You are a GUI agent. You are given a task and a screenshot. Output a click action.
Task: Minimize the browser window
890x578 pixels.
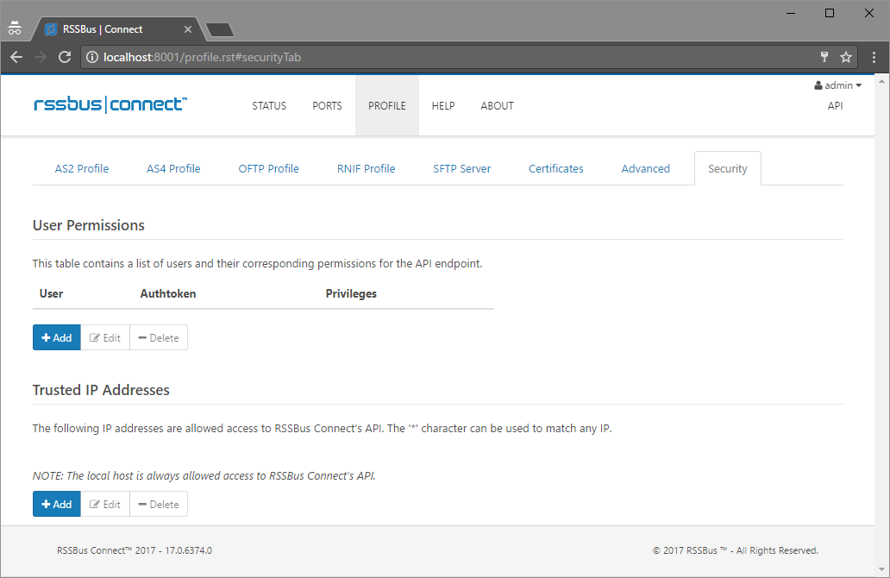pyautogui.click(x=791, y=13)
